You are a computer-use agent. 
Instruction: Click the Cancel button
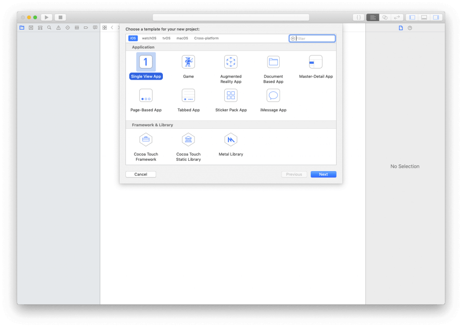140,174
